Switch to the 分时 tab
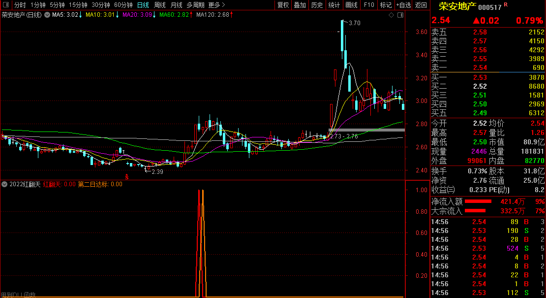The image size is (546, 298). 20,5
